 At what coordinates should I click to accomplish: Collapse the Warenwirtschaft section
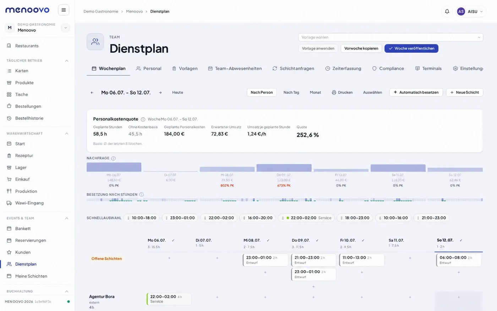point(66,134)
